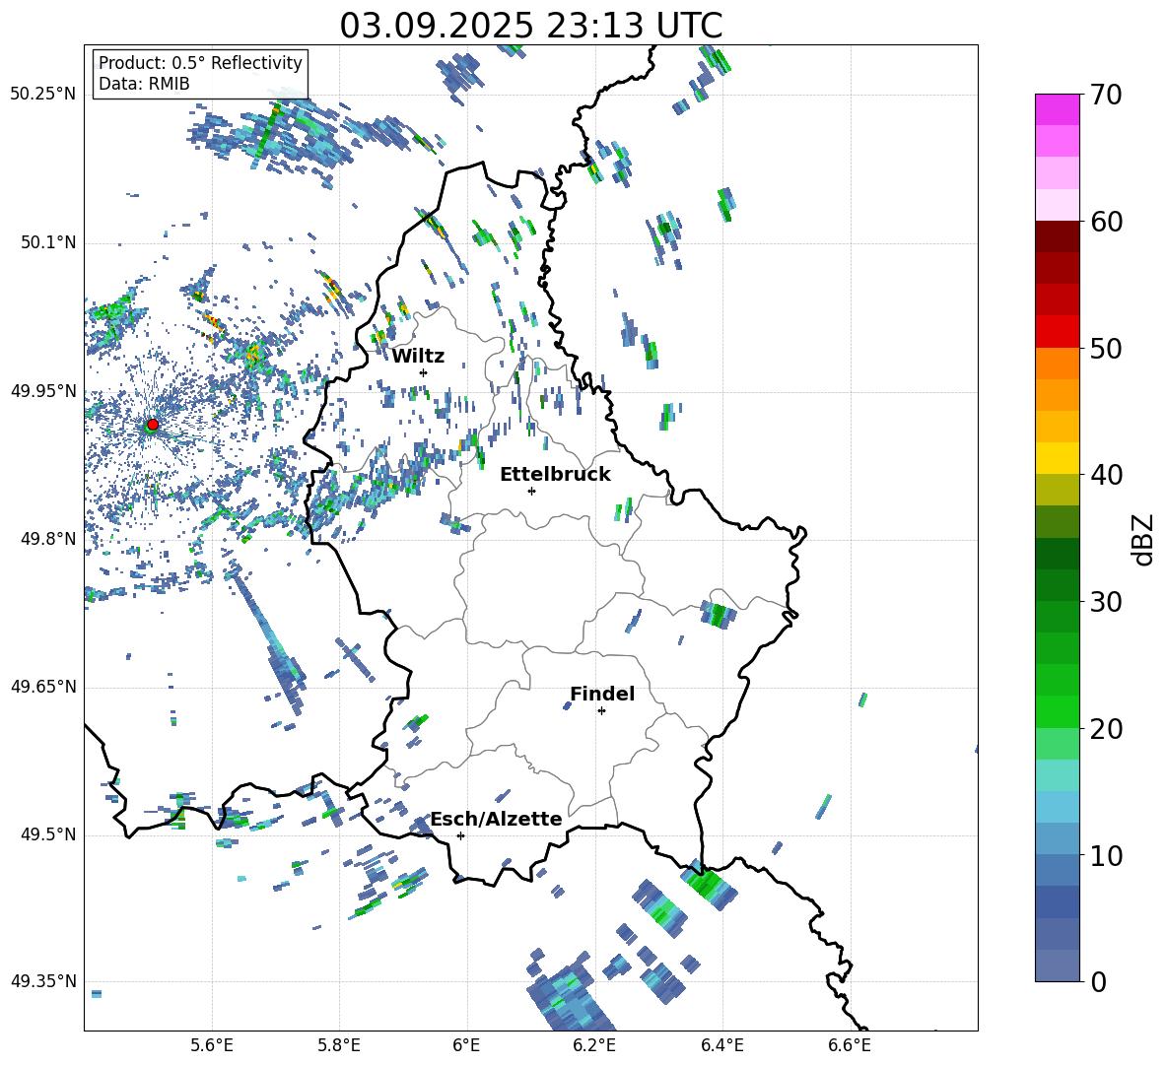The height and width of the screenshot is (1065, 1167).
Task: Click the 5.8°E longitude label
Action: [x=339, y=1046]
